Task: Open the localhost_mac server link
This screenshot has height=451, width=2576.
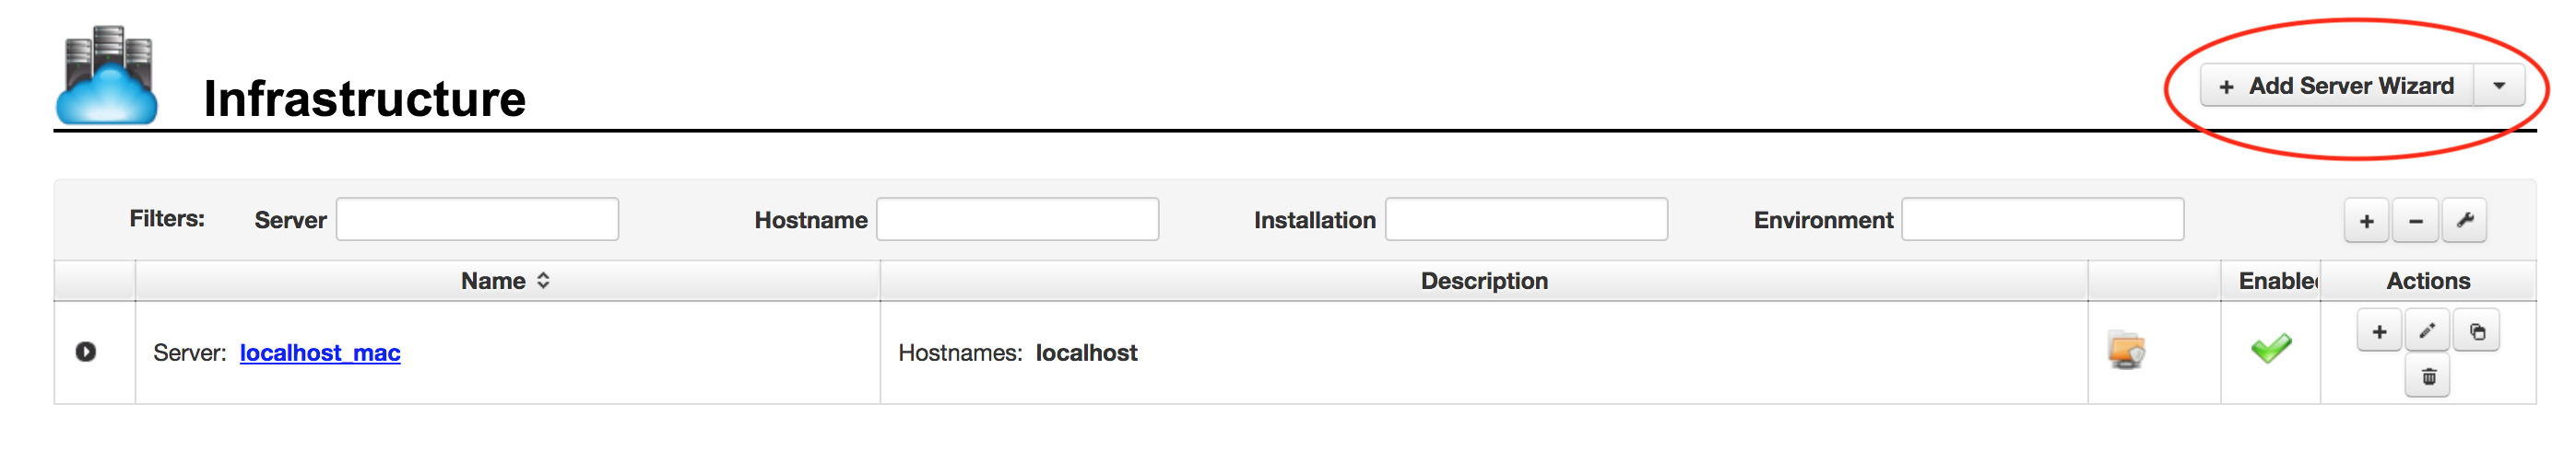Action: coord(320,353)
